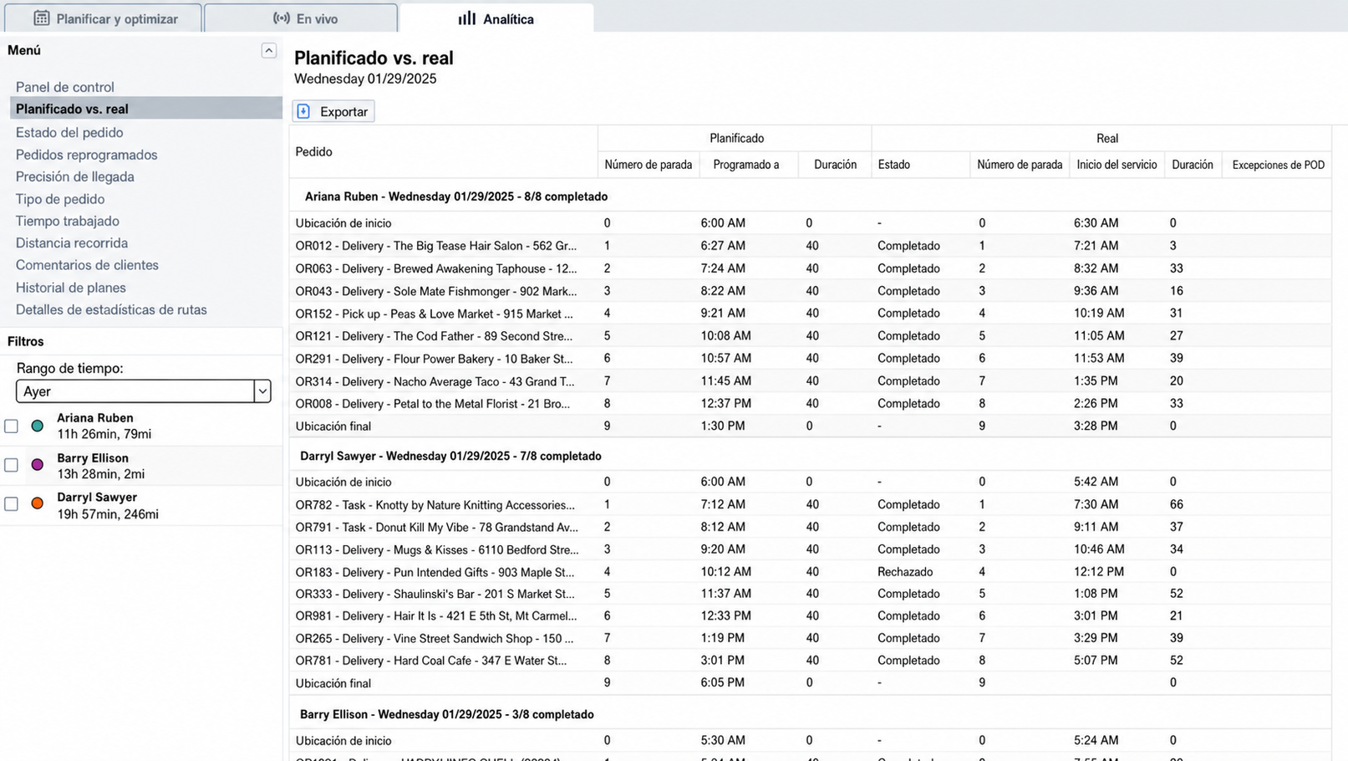Click order OR113 Mugs & Kisses

(x=437, y=550)
